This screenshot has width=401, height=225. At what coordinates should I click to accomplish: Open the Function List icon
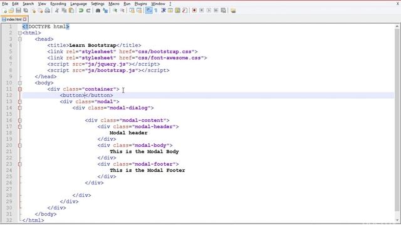pos(185,11)
